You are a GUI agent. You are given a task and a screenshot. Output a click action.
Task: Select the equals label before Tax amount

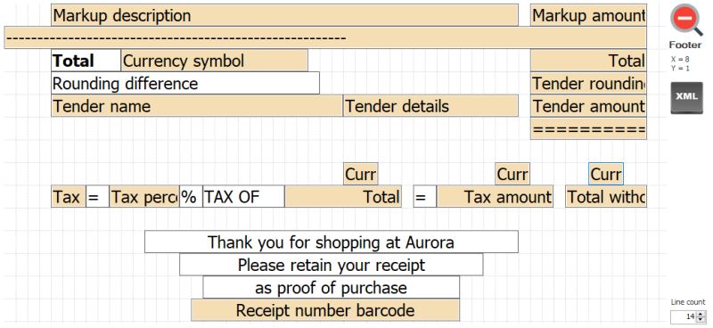425,196
